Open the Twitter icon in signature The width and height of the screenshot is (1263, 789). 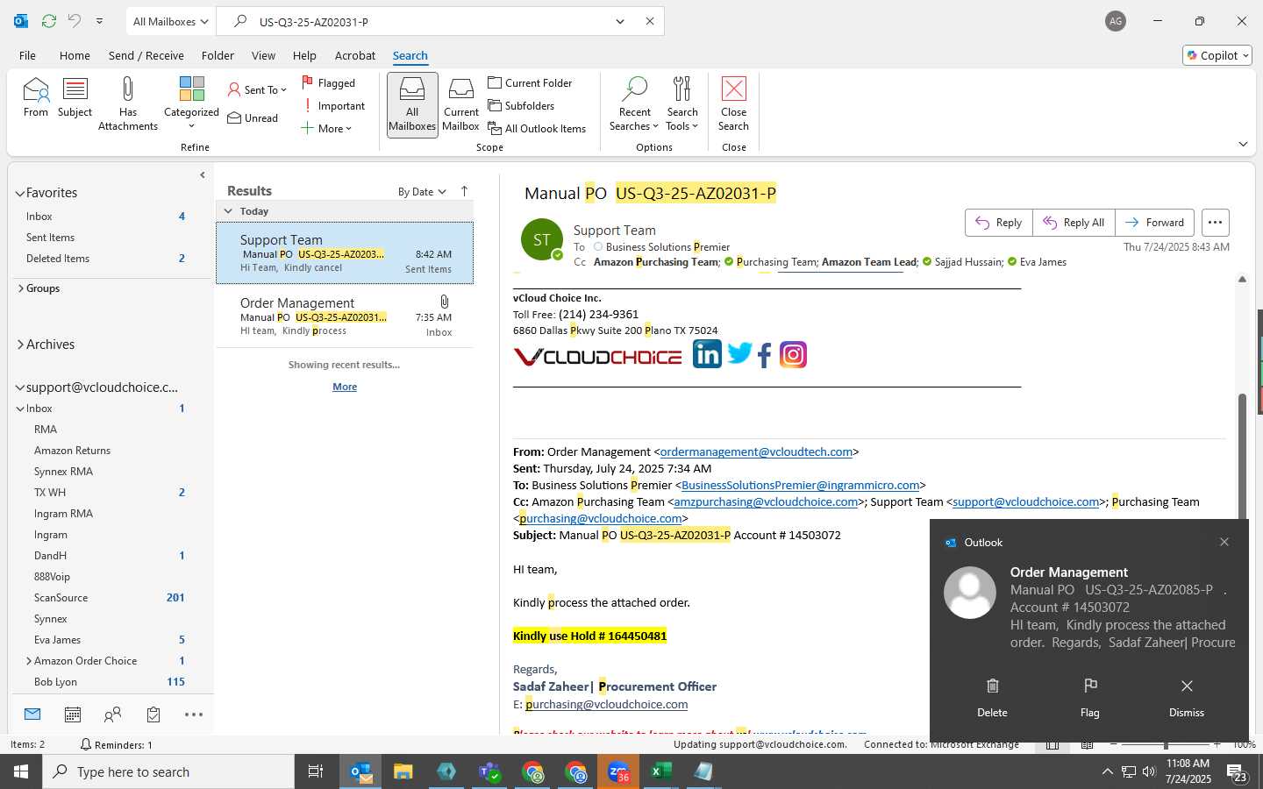tap(739, 353)
